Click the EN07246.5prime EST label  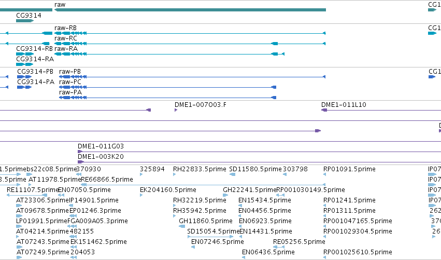pos(218,242)
